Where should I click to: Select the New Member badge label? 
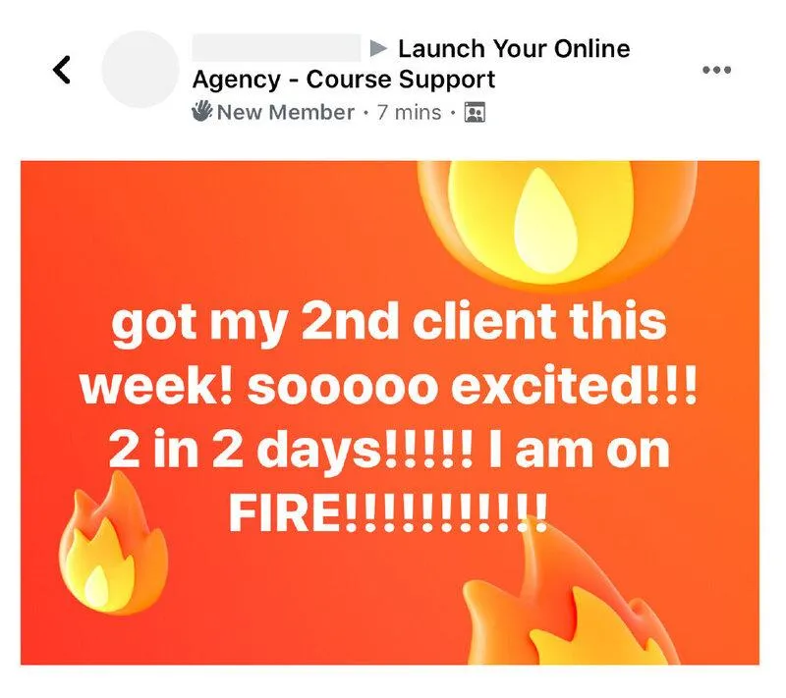tap(286, 112)
